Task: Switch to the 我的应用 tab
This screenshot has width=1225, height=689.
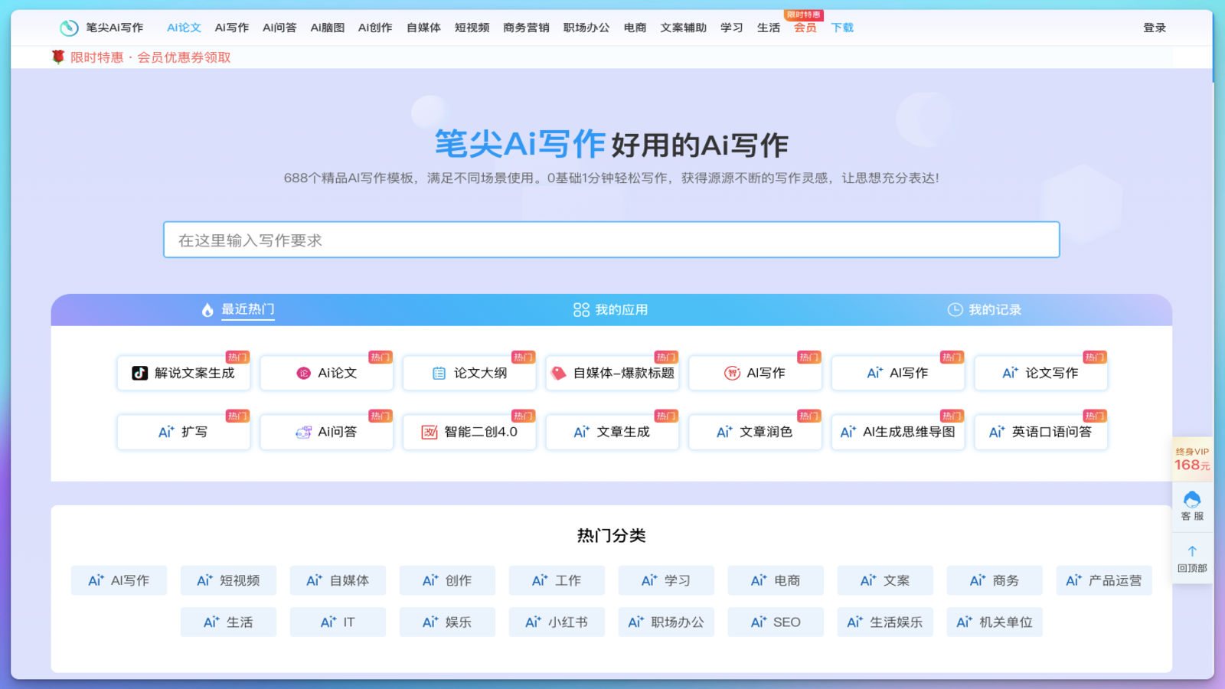Action: tap(611, 310)
